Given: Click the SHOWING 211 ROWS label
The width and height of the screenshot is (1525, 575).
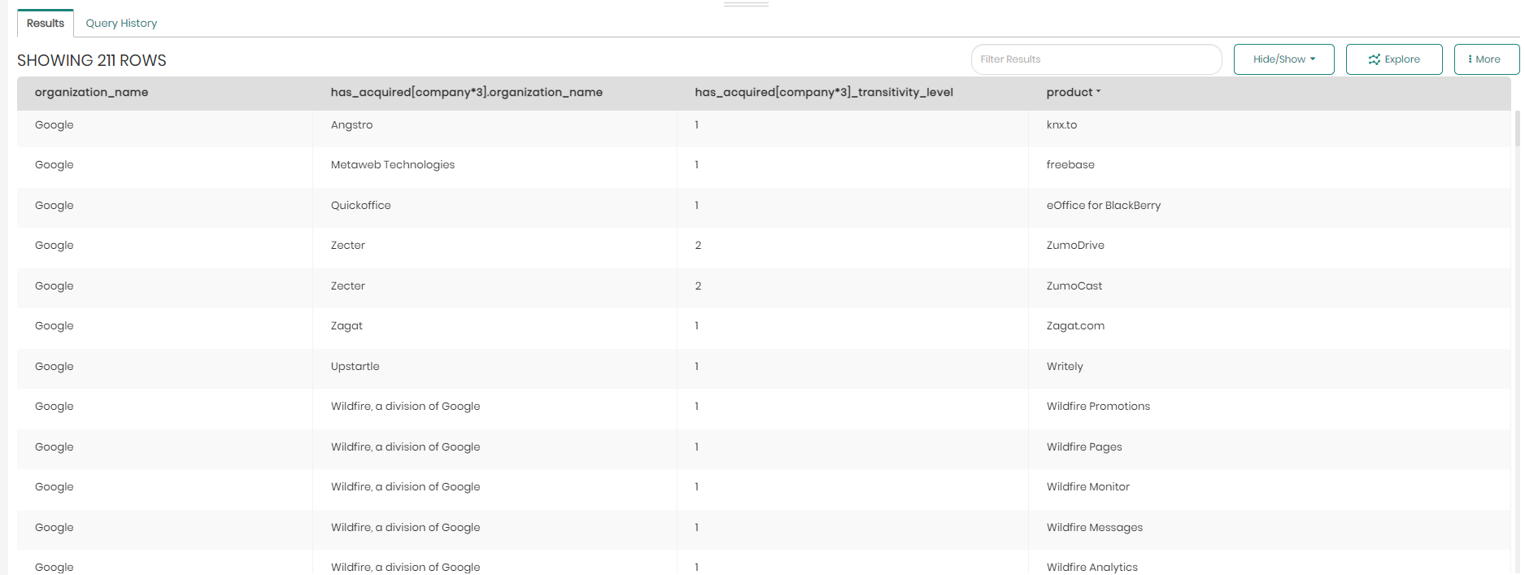Looking at the screenshot, I should 92,60.
